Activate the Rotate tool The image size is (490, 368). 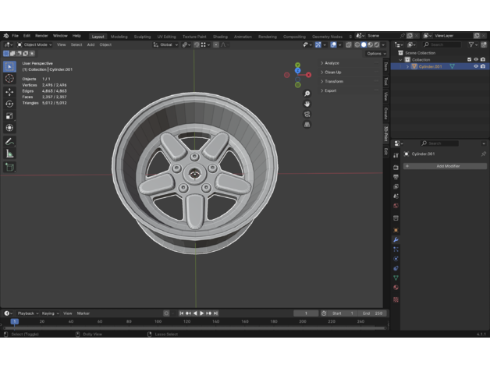pyautogui.click(x=9, y=104)
